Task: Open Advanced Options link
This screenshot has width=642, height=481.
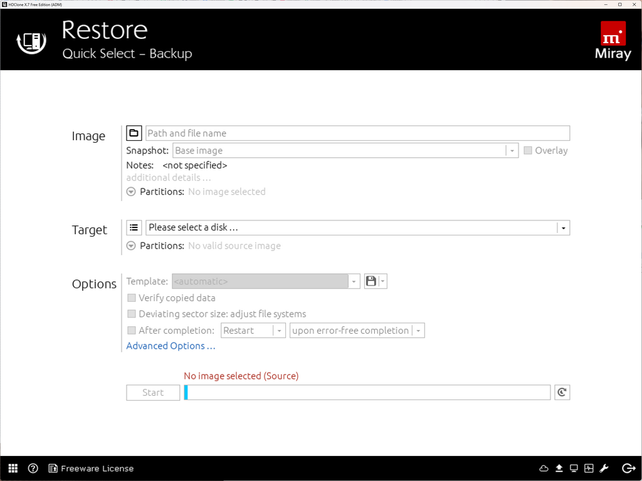Action: [x=171, y=346]
